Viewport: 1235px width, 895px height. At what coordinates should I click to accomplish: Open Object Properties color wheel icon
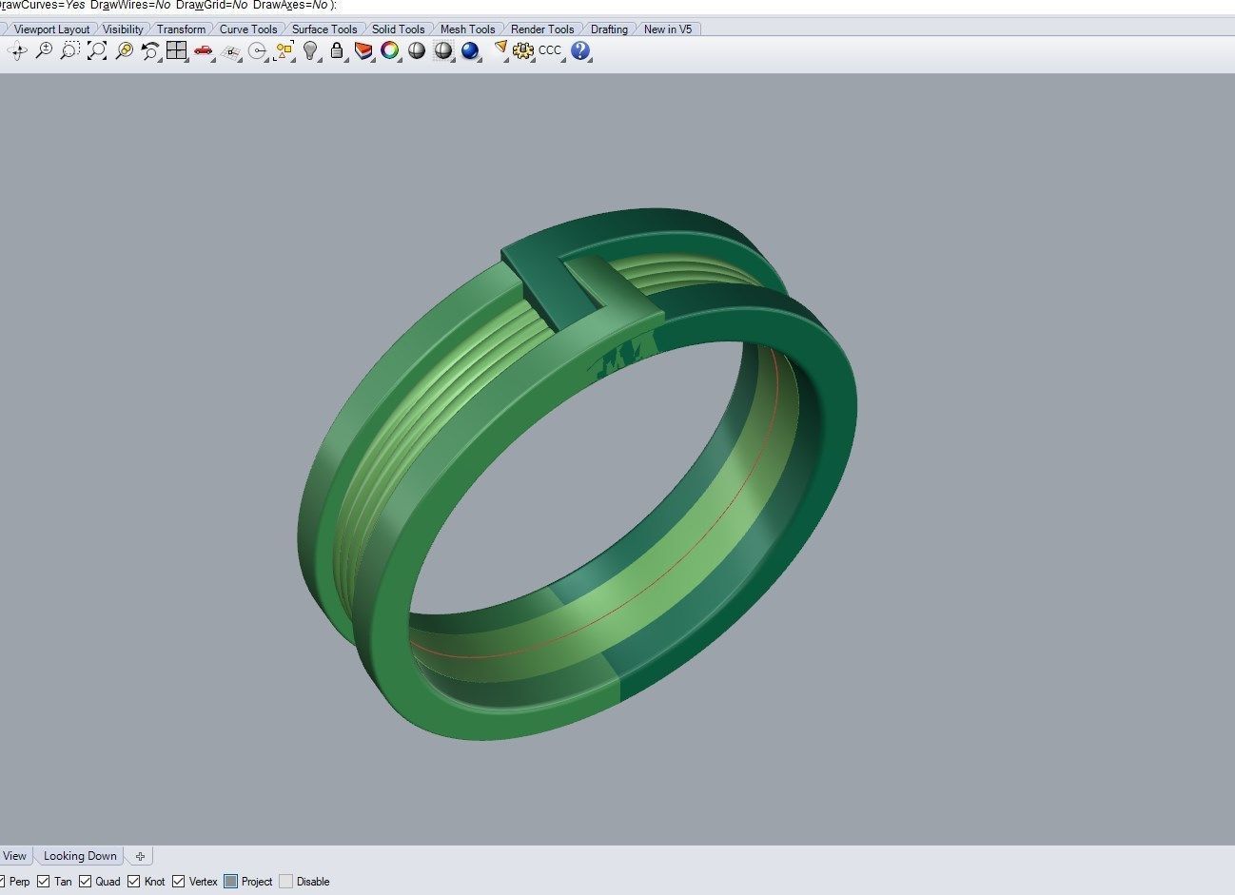click(x=390, y=51)
